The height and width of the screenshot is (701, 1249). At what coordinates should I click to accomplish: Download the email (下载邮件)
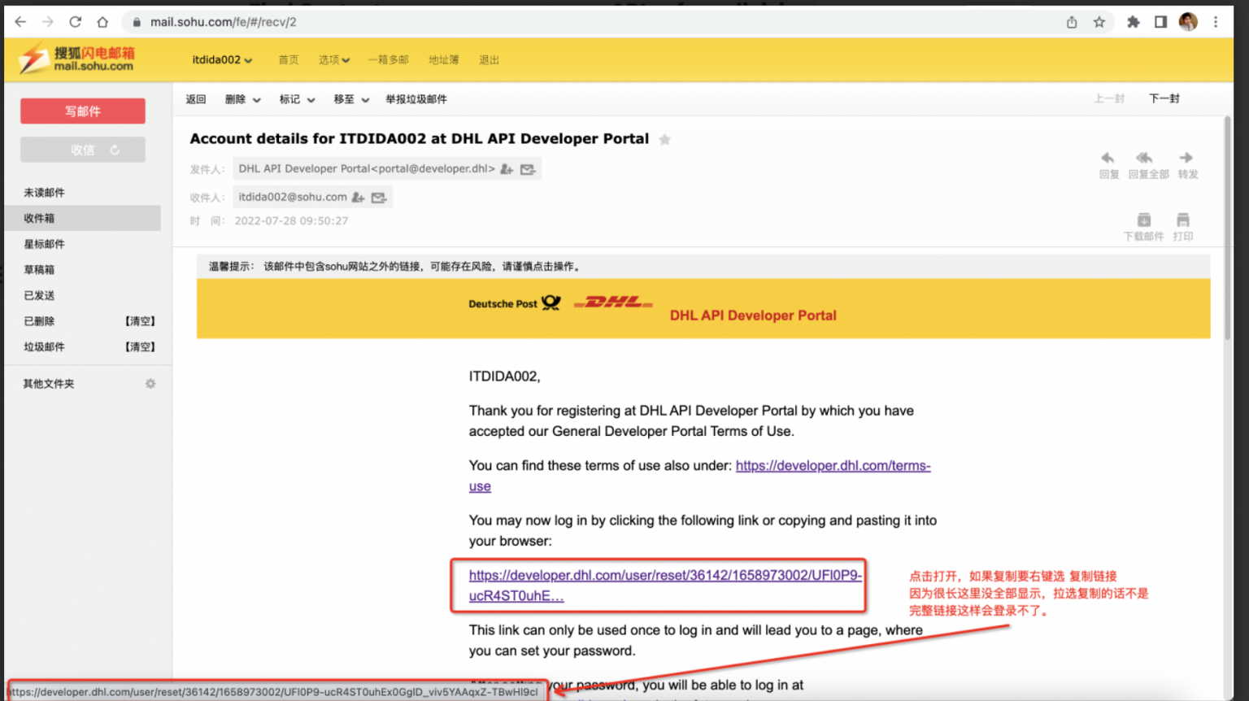[1143, 227]
